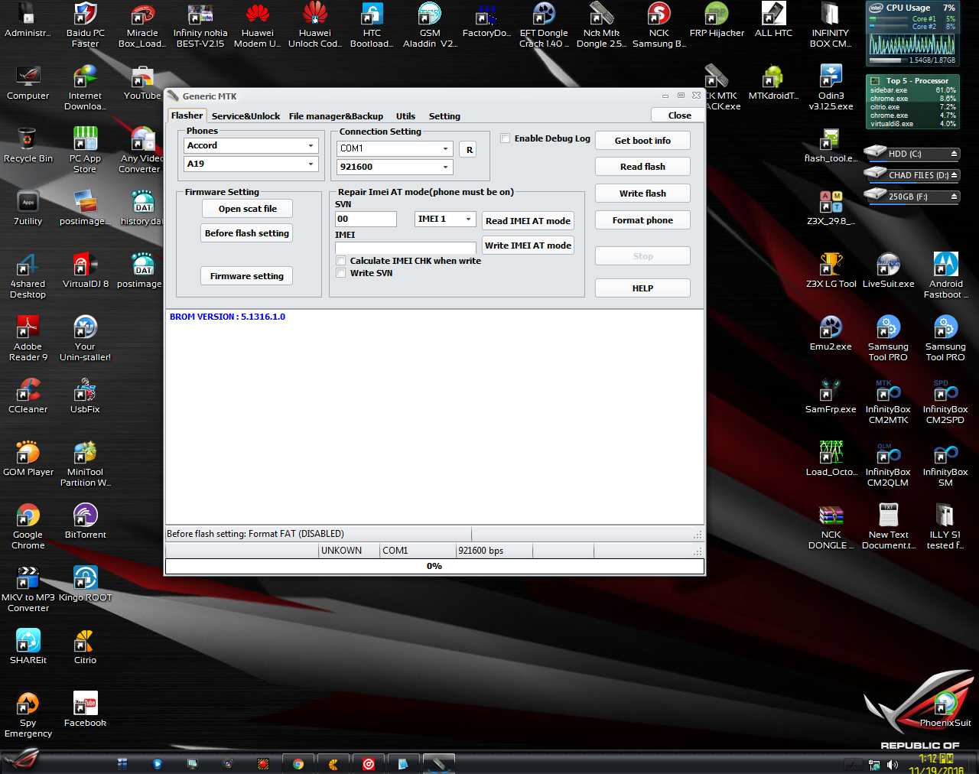Select the Recycle Bin desktop icon
Image resolution: width=979 pixels, height=774 pixels.
tap(28, 146)
